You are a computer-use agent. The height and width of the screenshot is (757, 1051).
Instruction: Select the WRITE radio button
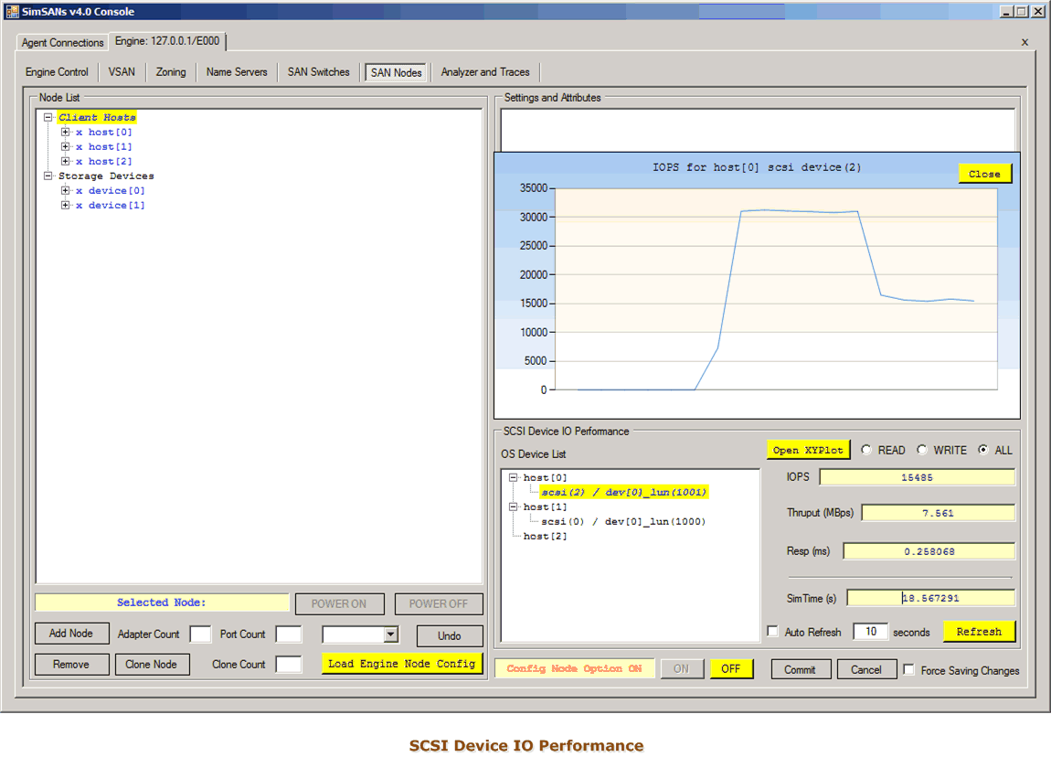(x=922, y=450)
